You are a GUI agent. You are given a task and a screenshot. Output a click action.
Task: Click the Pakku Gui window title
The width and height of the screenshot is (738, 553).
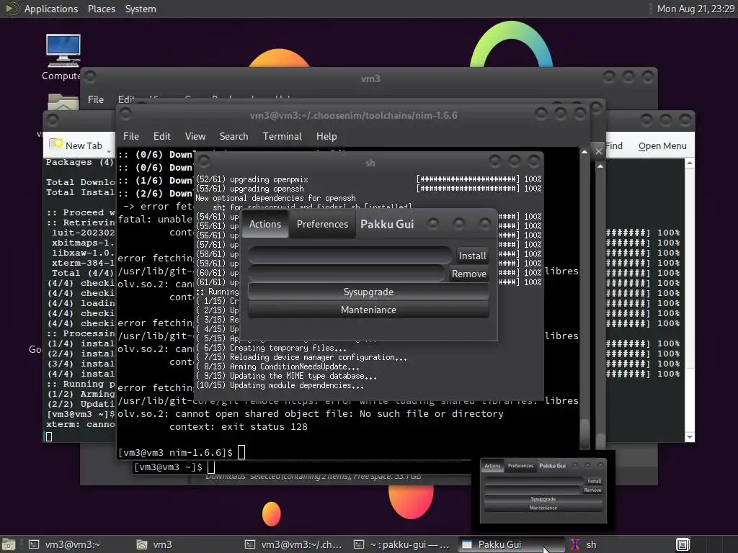[387, 224]
